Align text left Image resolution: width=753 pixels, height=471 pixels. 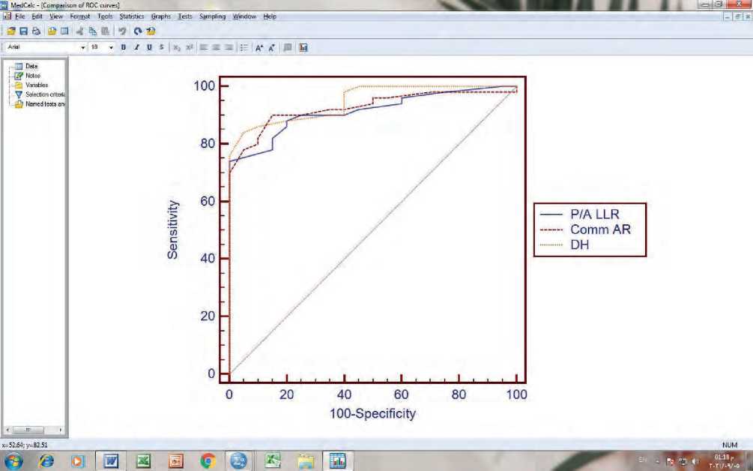coord(204,47)
